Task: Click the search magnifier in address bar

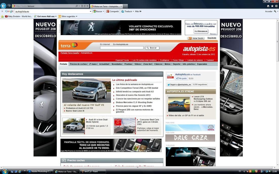Action: pyautogui.click(x=77, y=6)
